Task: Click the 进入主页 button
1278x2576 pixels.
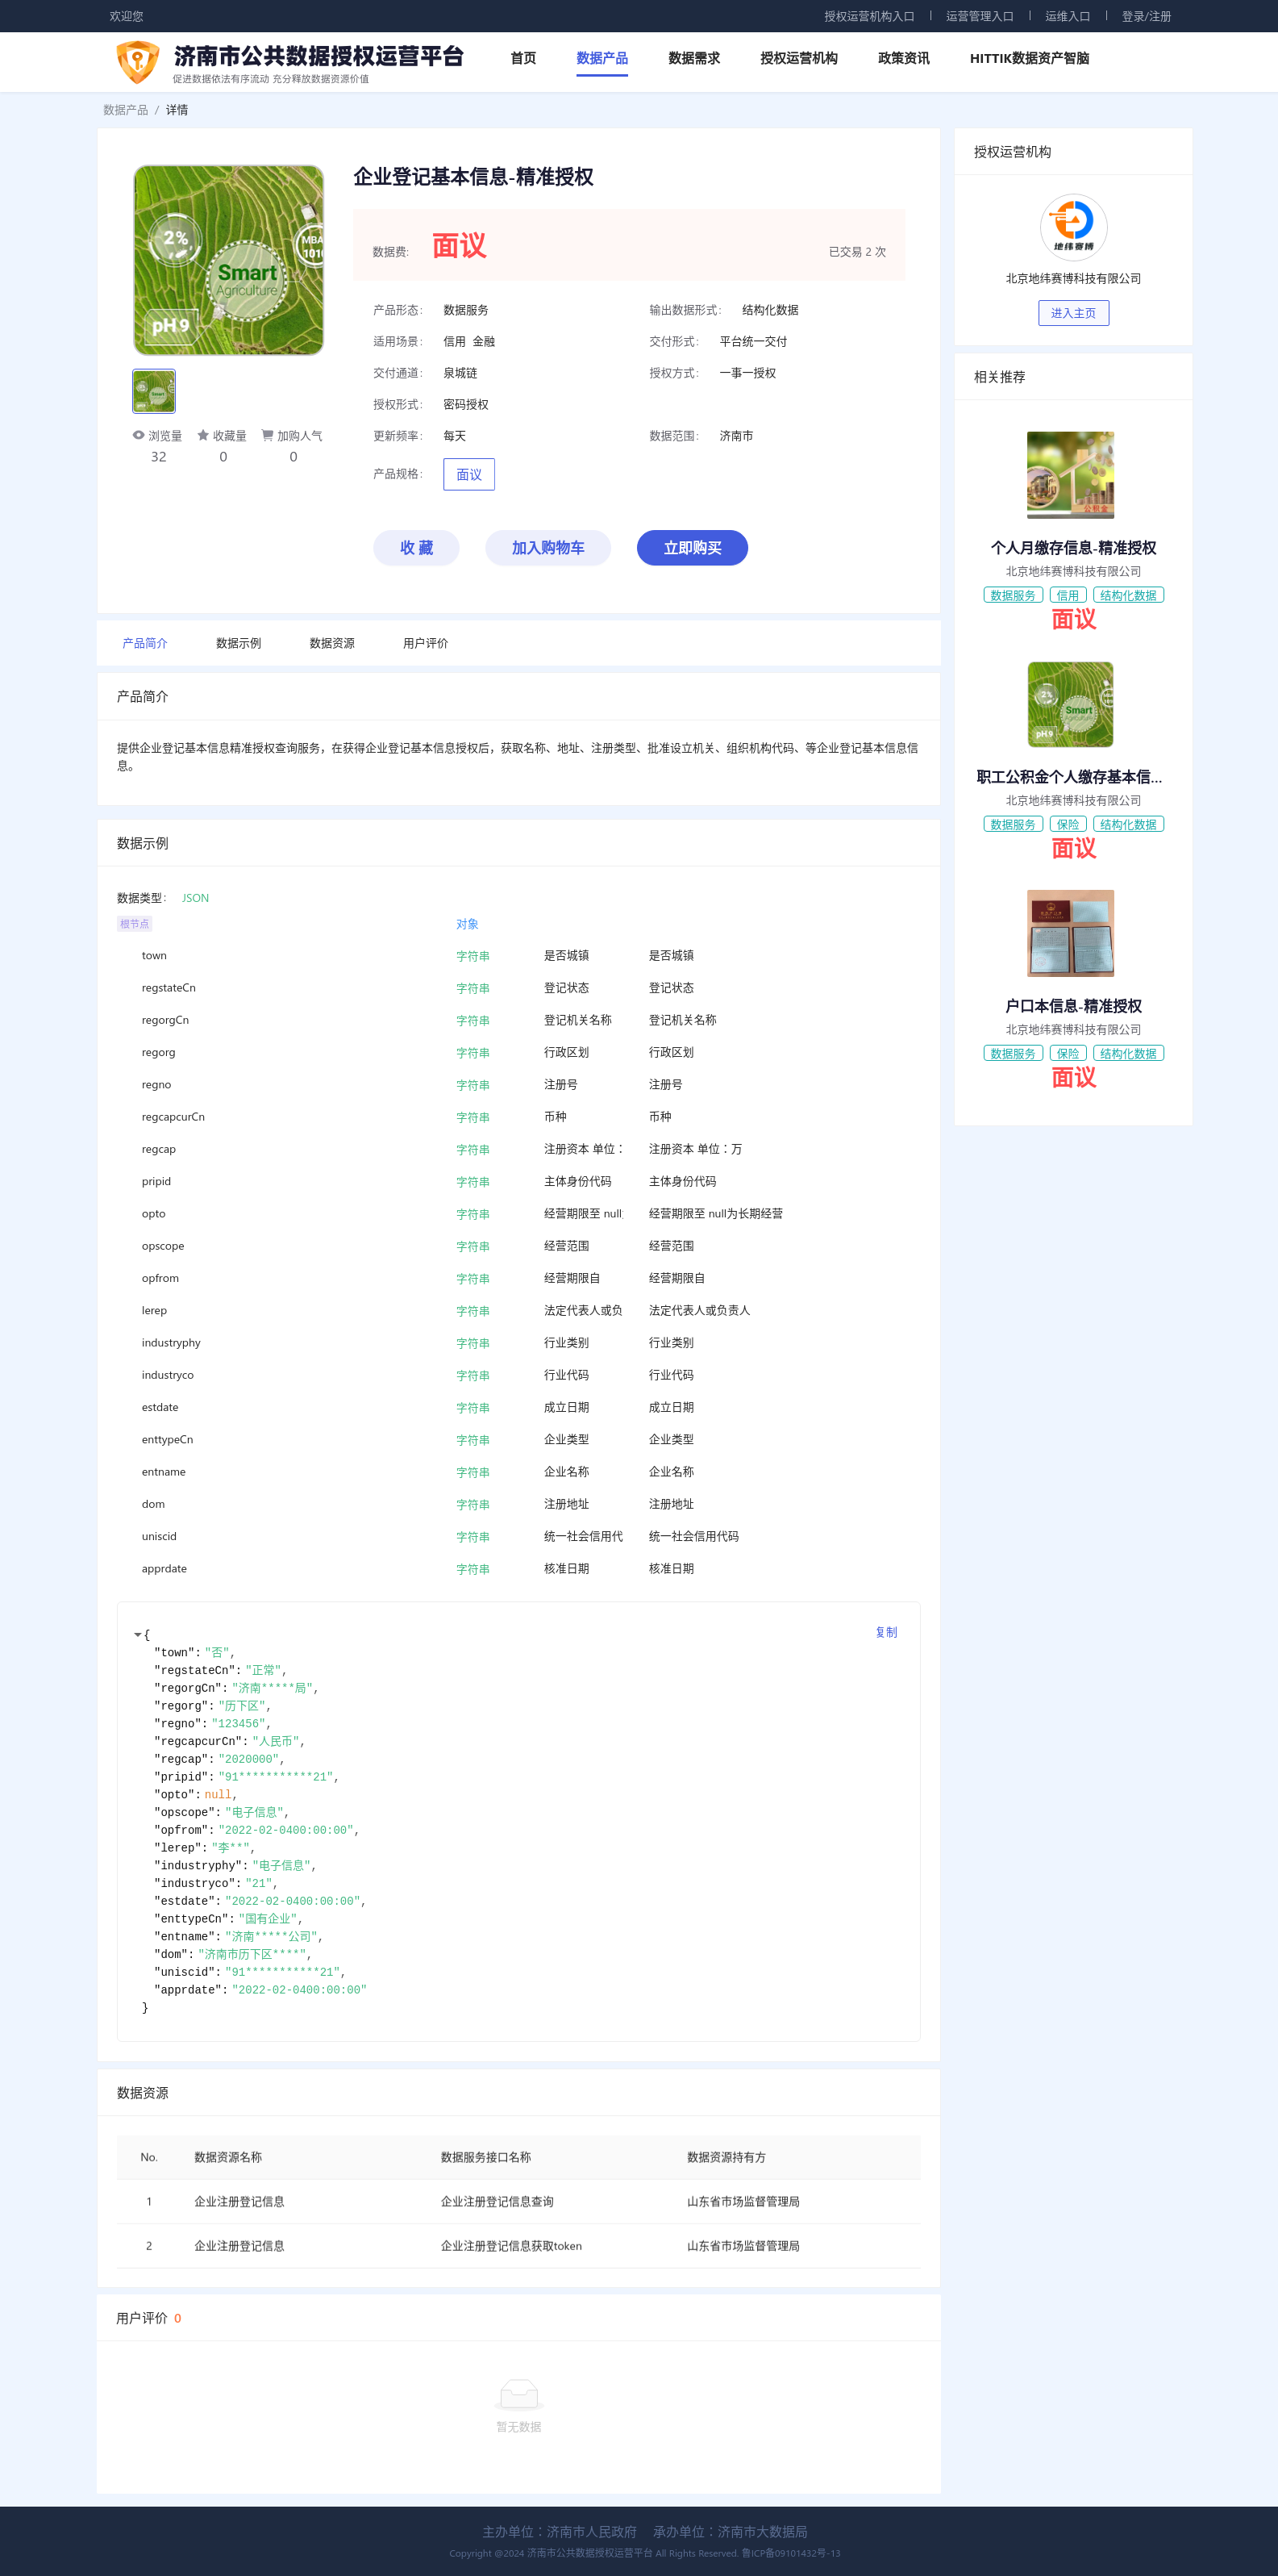Action: 1073,313
